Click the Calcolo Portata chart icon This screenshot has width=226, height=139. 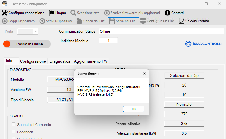pyautogui.click(x=181, y=21)
